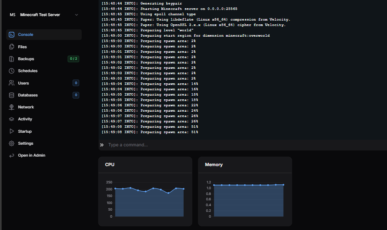Go to the Schedules section
387x230 pixels.
[28, 71]
